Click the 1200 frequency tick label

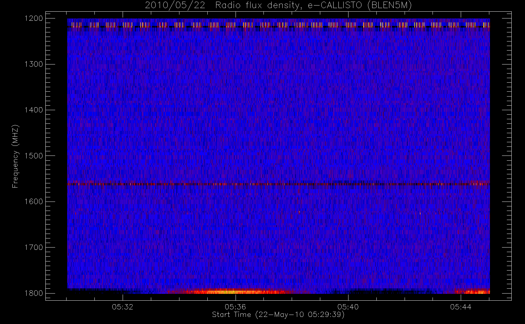34,18
